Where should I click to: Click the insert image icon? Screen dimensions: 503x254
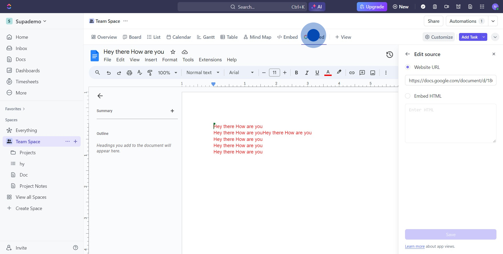tap(373, 73)
